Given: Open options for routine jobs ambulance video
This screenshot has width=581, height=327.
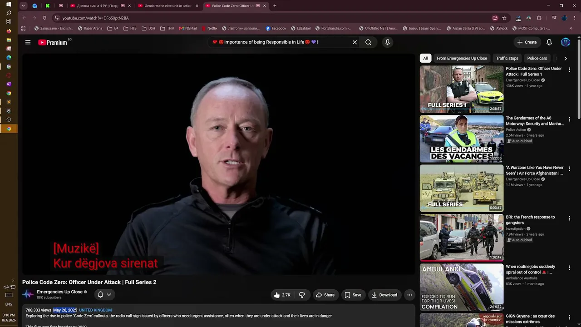Looking at the screenshot, I should pos(570,268).
